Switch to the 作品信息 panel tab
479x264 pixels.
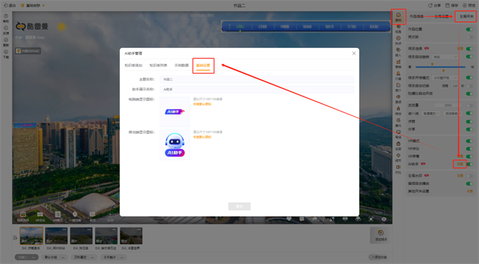(x=417, y=16)
